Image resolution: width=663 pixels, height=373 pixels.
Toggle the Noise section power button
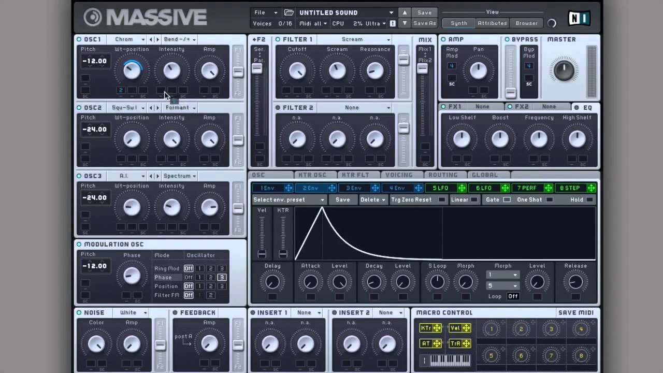click(79, 313)
